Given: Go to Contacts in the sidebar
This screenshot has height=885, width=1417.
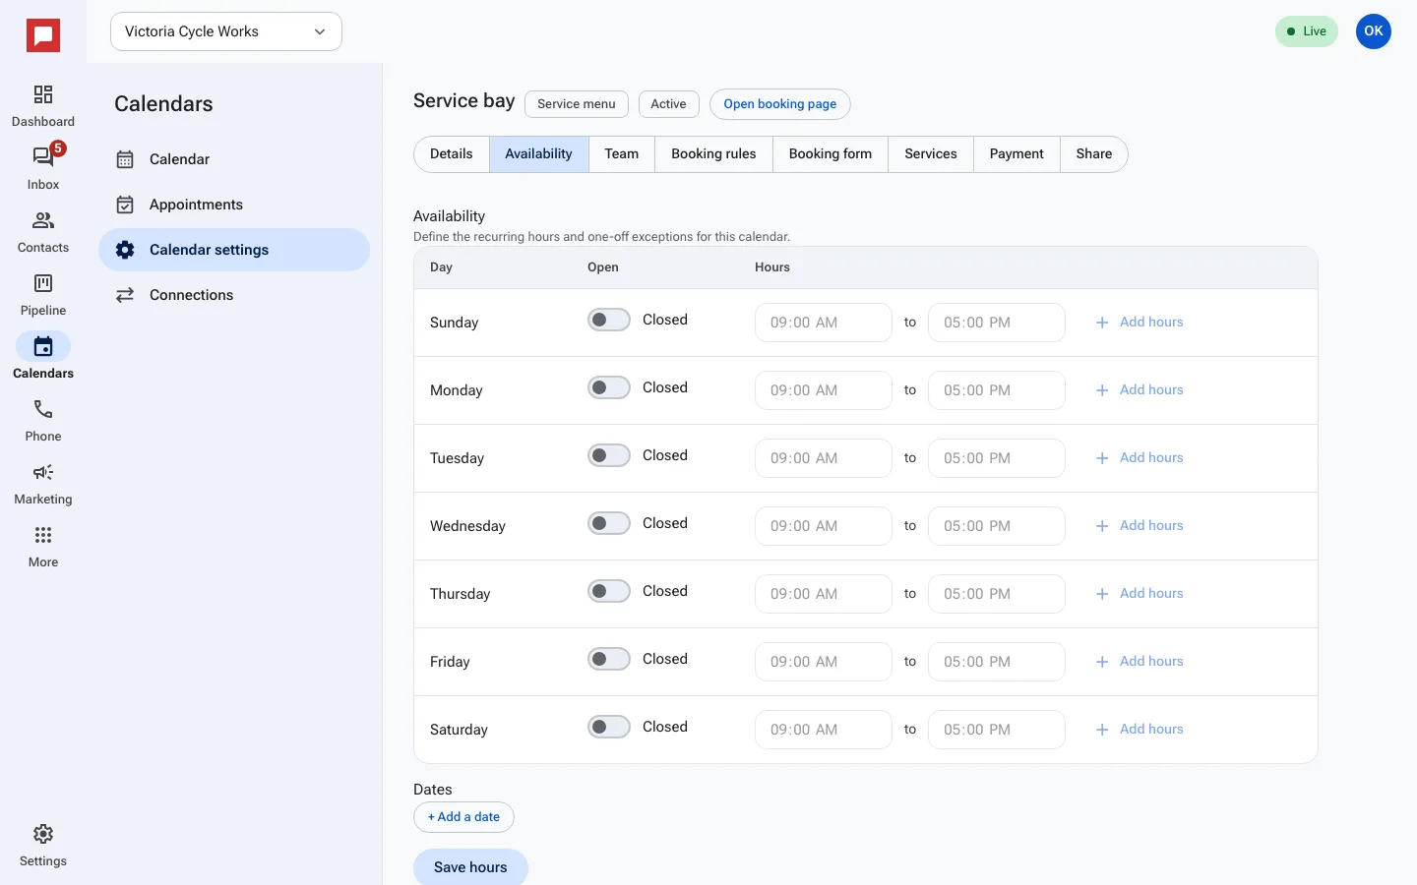Looking at the screenshot, I should (x=43, y=232).
